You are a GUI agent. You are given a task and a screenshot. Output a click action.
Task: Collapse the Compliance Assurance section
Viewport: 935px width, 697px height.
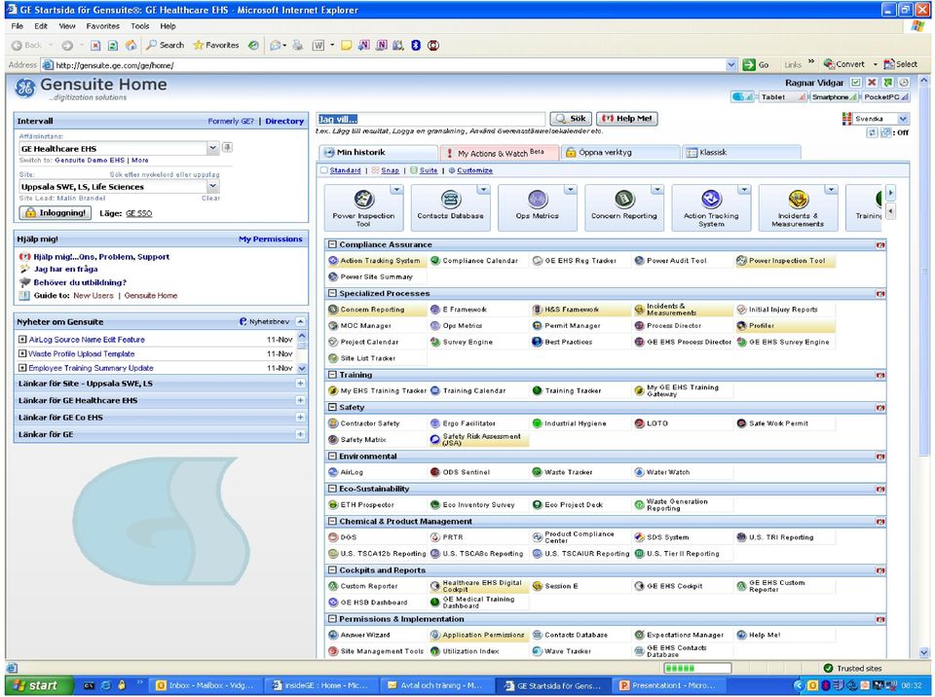point(333,244)
